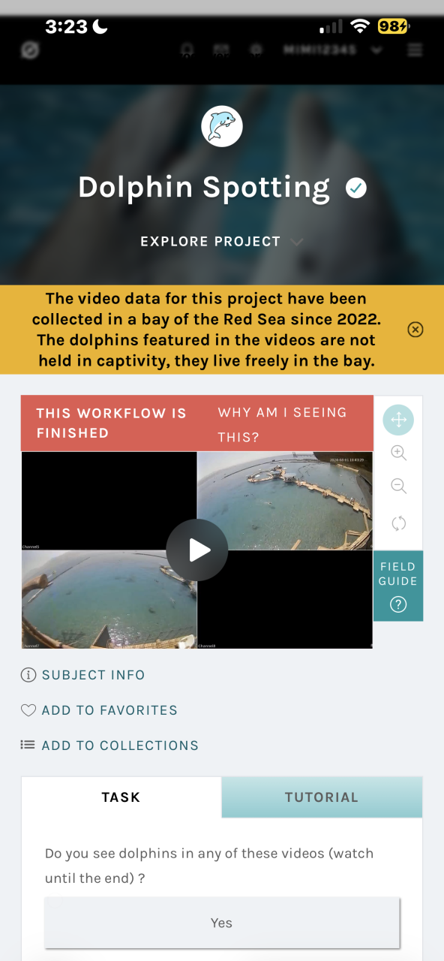Select the move/pan subject tool
The image size is (444, 961).
(398, 420)
